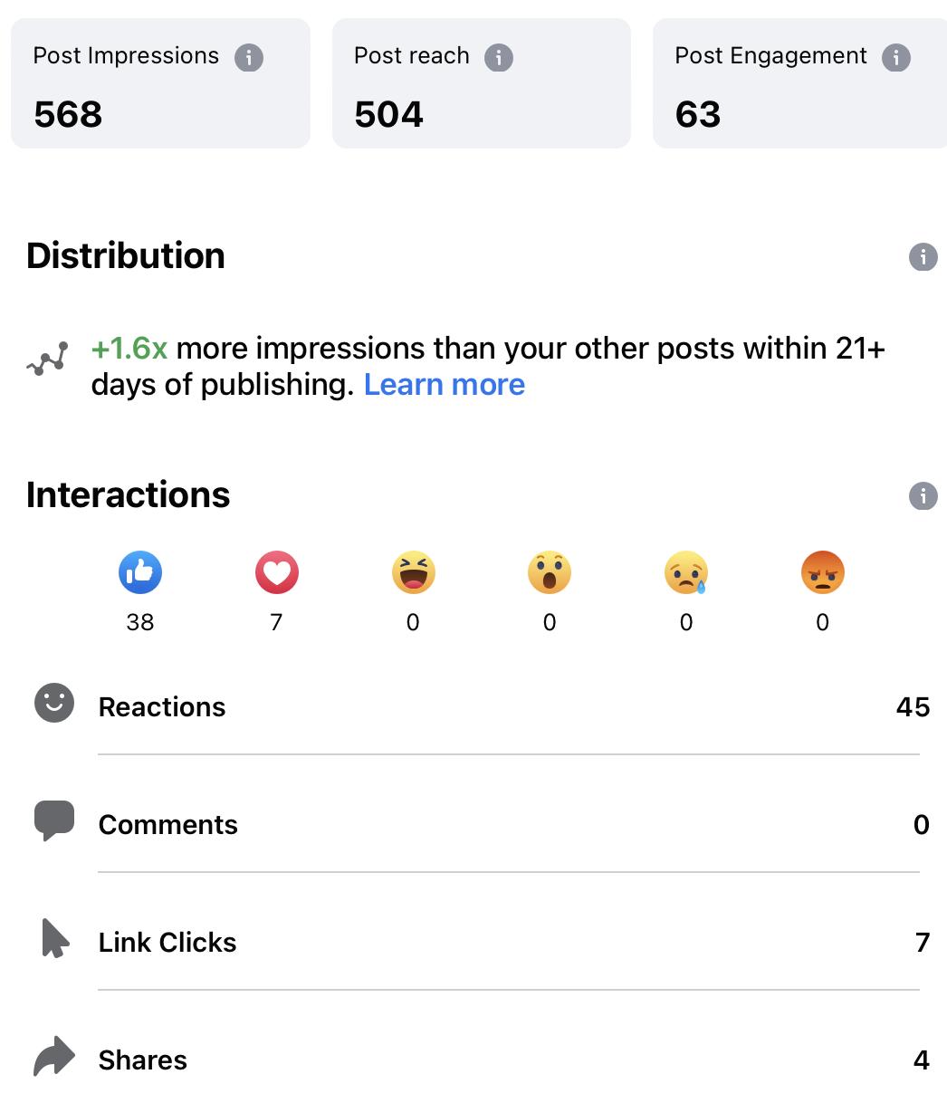
Task: Click the Post reach info icon
Action: click(x=498, y=58)
